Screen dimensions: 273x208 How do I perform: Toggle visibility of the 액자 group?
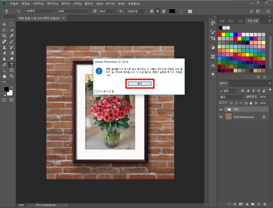(x=221, y=109)
